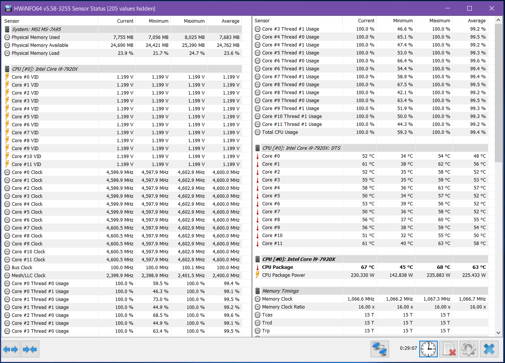Click the System MSI MS-7A95 group chip icon

click(x=7, y=29)
